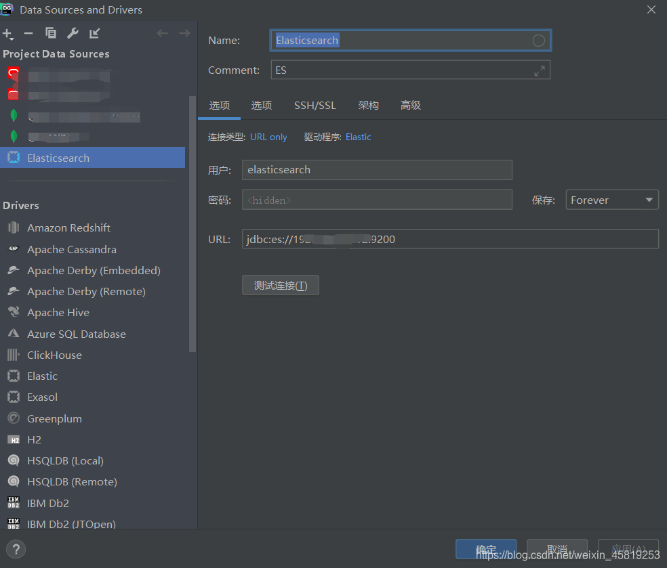Click the 密码 password field
Screen dimensions: 667x568
[377, 200]
